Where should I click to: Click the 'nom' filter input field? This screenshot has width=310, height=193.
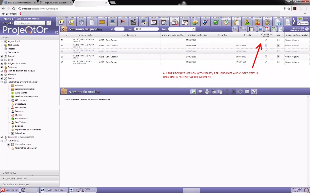(x=146, y=29)
